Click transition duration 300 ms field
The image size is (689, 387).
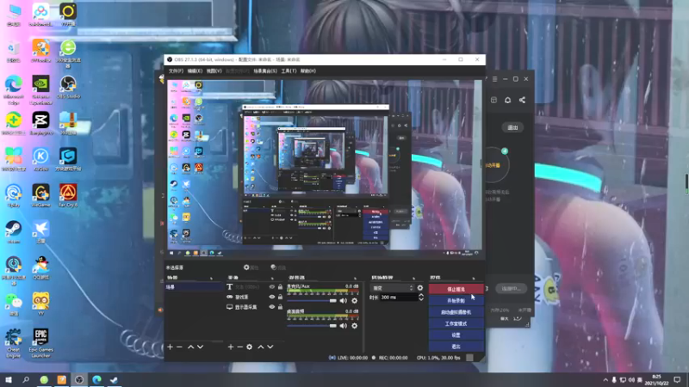(x=398, y=298)
